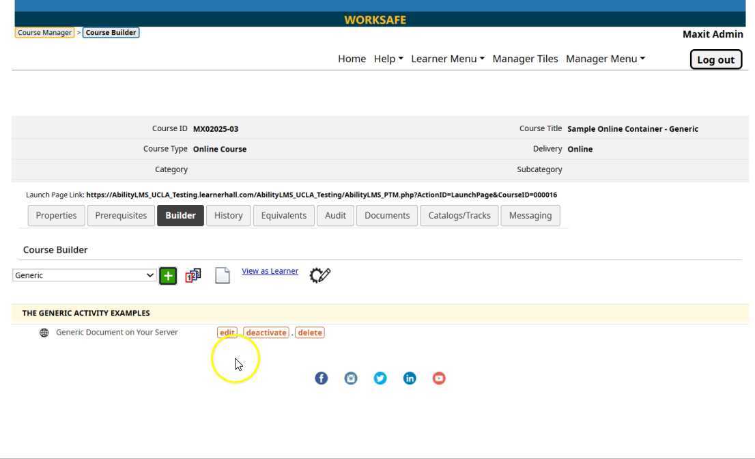Viewport: 755px width, 459px height.
Task: Switch to the Catalogs/Tracks tab
Action: 459,215
